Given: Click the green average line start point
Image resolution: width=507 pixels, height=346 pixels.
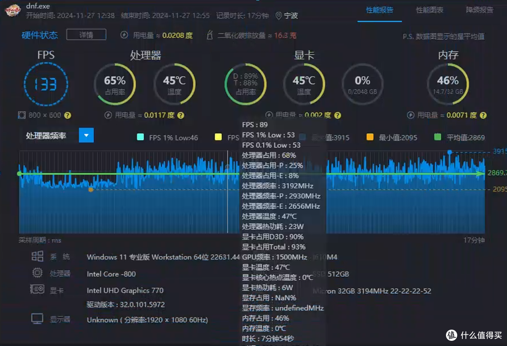Looking at the screenshot, I should coord(19,174).
